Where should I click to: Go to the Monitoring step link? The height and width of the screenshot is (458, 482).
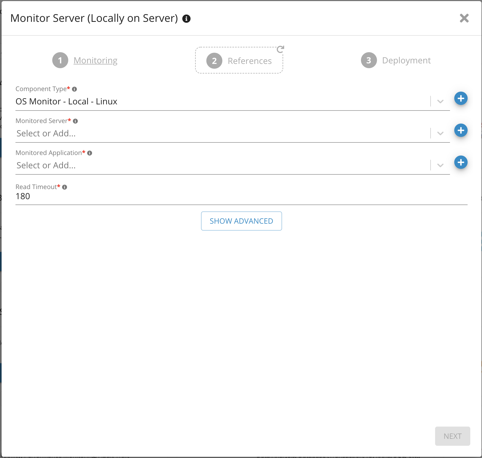(x=95, y=60)
